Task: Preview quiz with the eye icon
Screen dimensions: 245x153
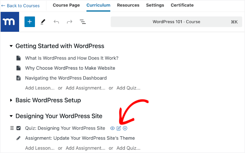Action: click(112, 128)
